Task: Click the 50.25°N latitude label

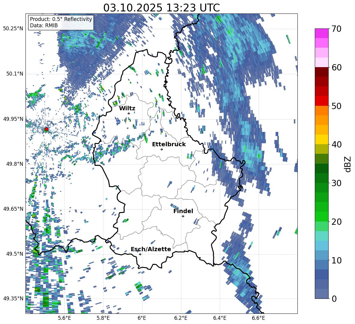Action: click(x=13, y=29)
